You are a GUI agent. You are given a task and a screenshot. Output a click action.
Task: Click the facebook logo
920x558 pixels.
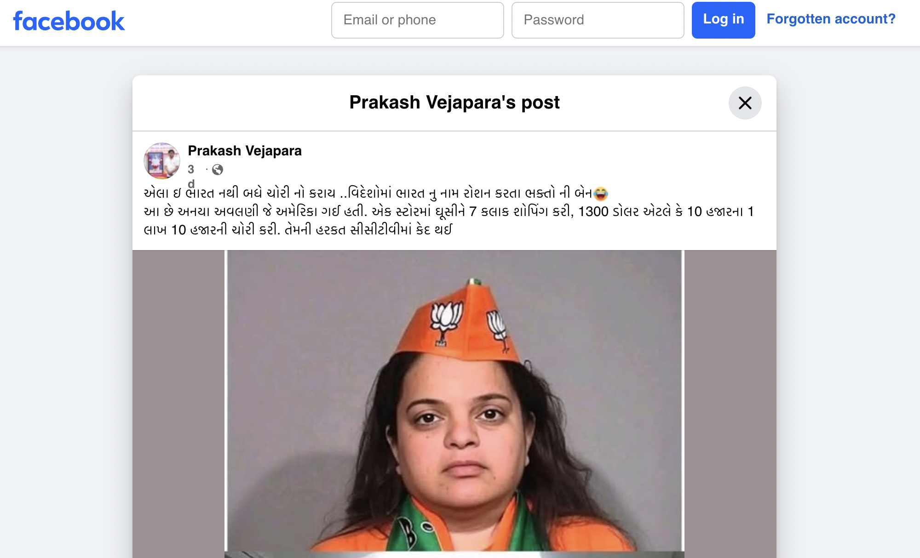coord(69,21)
